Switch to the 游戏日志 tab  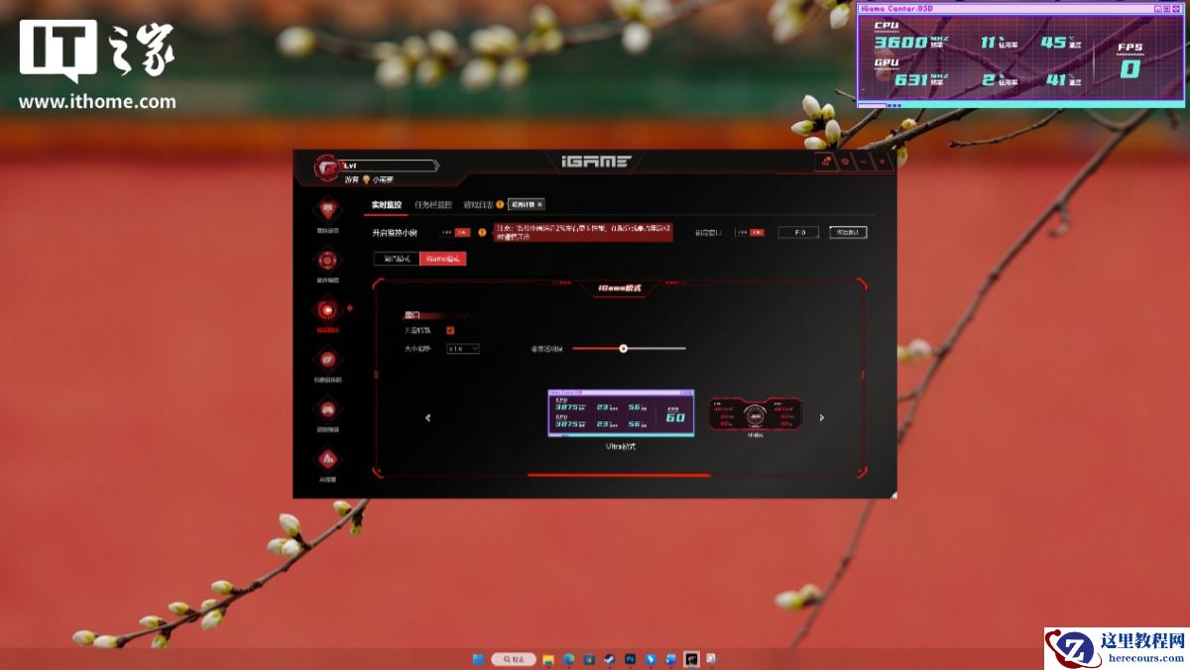tap(478, 204)
